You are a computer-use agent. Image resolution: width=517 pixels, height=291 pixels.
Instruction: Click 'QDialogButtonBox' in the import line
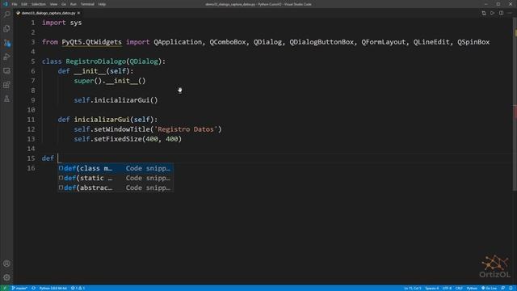322,42
